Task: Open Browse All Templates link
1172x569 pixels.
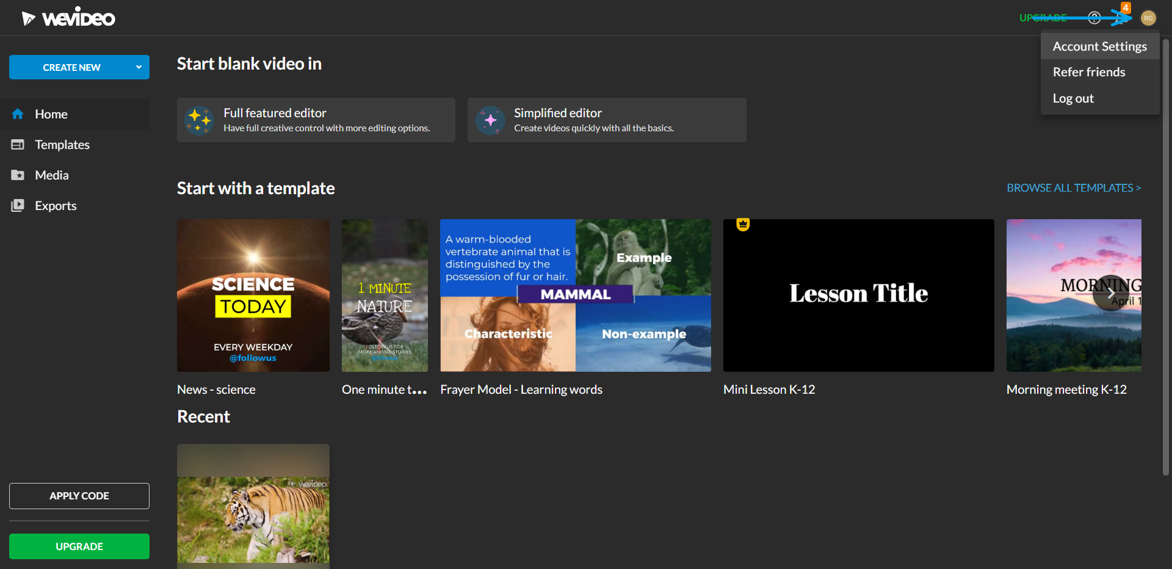Action: pyautogui.click(x=1074, y=188)
